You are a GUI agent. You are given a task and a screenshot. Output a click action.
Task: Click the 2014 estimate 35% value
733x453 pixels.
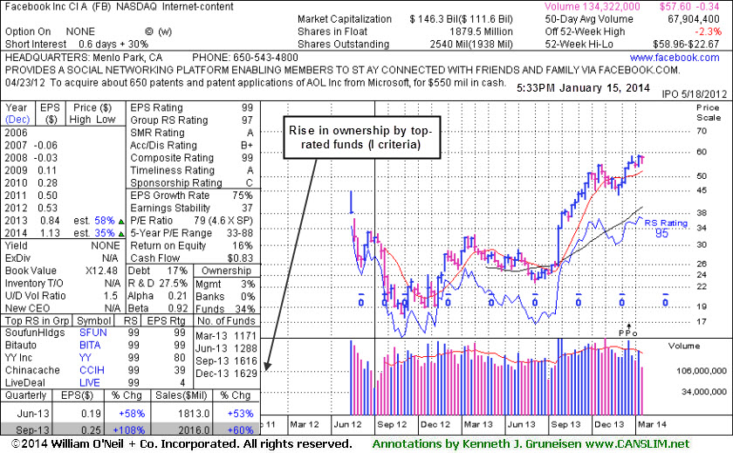tap(104, 233)
